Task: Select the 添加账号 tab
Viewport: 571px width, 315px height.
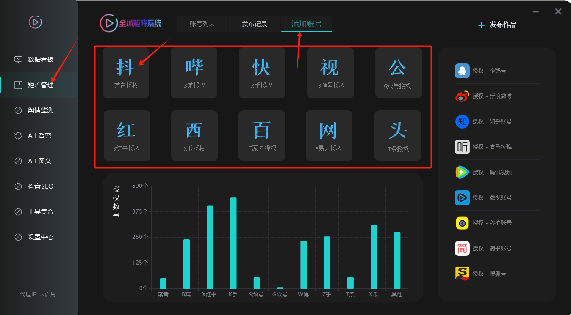Action: [x=307, y=24]
